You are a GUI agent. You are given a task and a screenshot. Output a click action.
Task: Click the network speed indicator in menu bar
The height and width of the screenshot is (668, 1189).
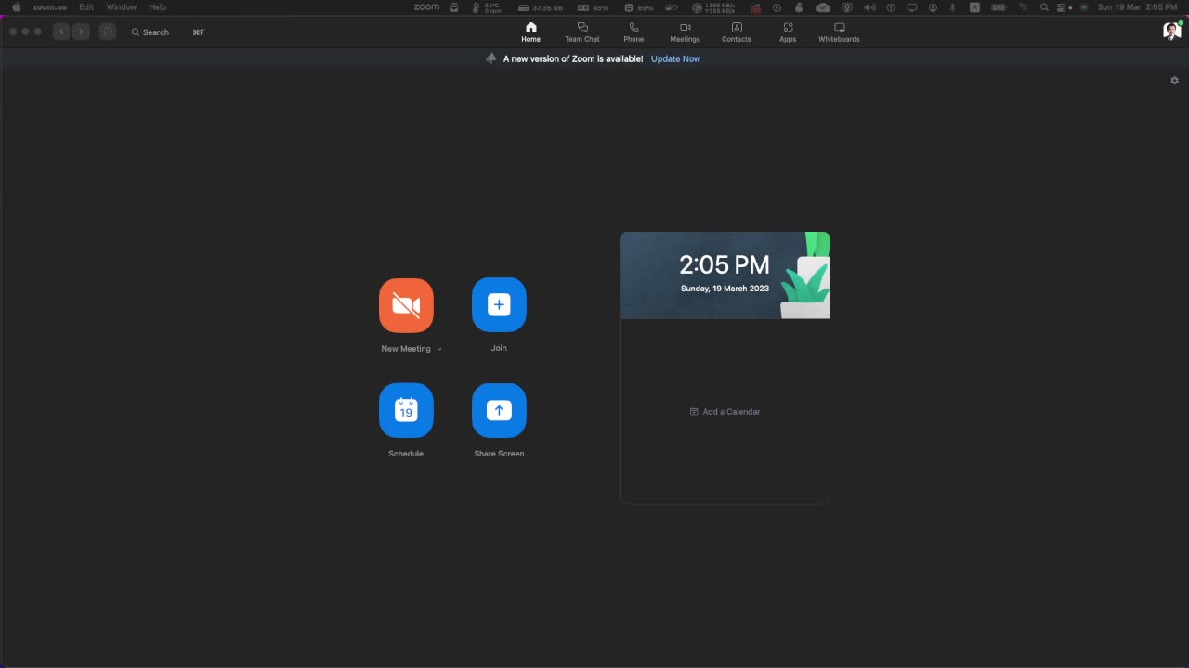click(x=713, y=7)
